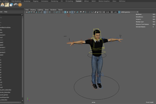Click the Multisample Anti-aliasing icon
Screen dimensions: 156x104
tap(86, 12)
